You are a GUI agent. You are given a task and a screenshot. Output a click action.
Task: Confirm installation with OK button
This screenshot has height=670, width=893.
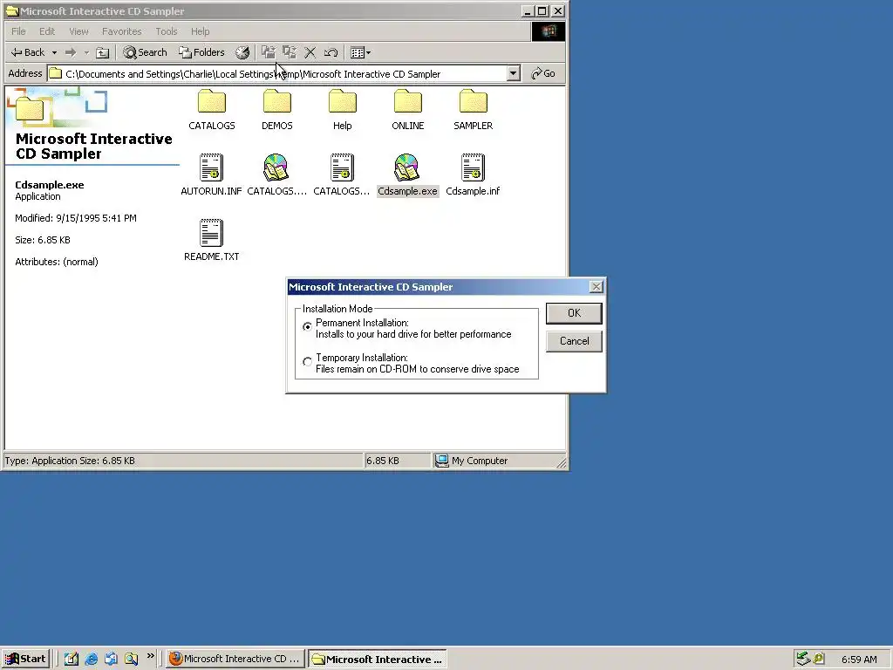574,313
